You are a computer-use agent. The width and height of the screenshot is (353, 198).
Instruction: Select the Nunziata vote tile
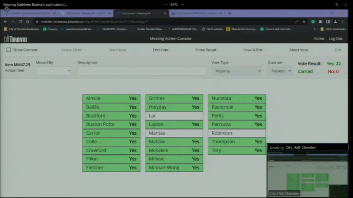tap(237, 99)
